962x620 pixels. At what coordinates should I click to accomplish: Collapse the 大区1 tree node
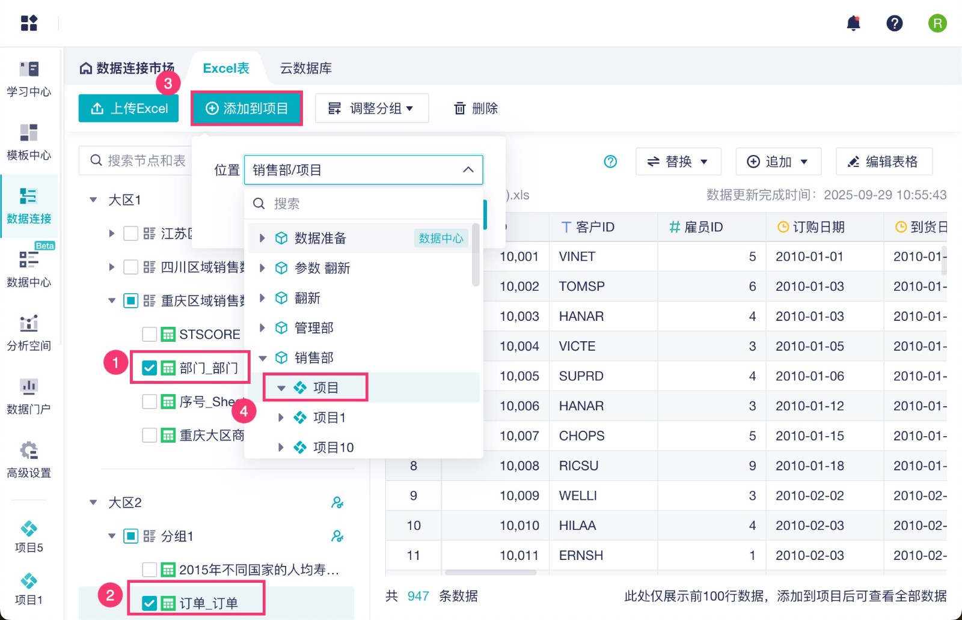click(93, 199)
